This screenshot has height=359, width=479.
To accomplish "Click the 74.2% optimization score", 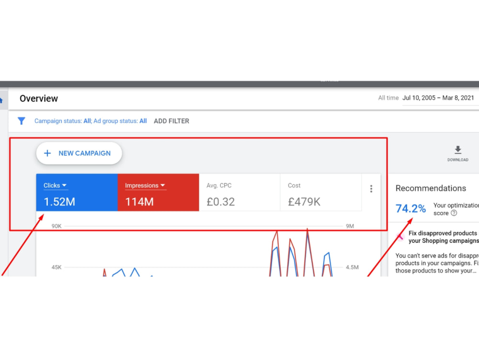I will [x=411, y=209].
